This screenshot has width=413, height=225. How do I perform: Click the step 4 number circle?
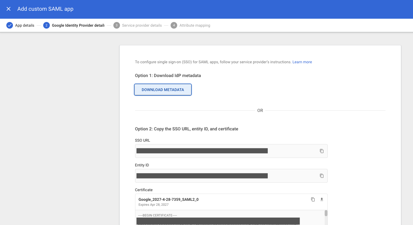click(x=174, y=25)
